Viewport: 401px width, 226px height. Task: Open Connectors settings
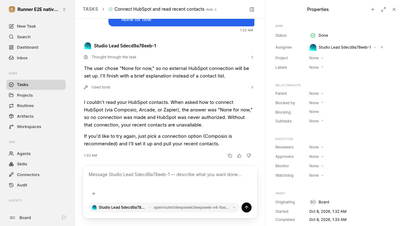click(x=36, y=175)
